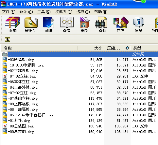This screenshot has width=158, height=145.
Task: Click the WinRAR title bar books icon
Action: click(x=3, y=4)
